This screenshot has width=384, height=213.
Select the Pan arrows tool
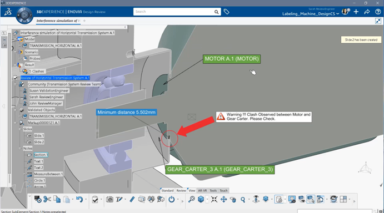pyautogui.click(x=223, y=199)
